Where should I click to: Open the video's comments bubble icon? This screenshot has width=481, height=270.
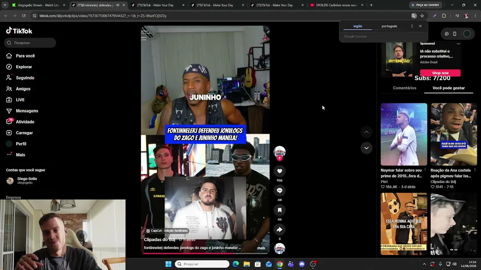[280, 190]
